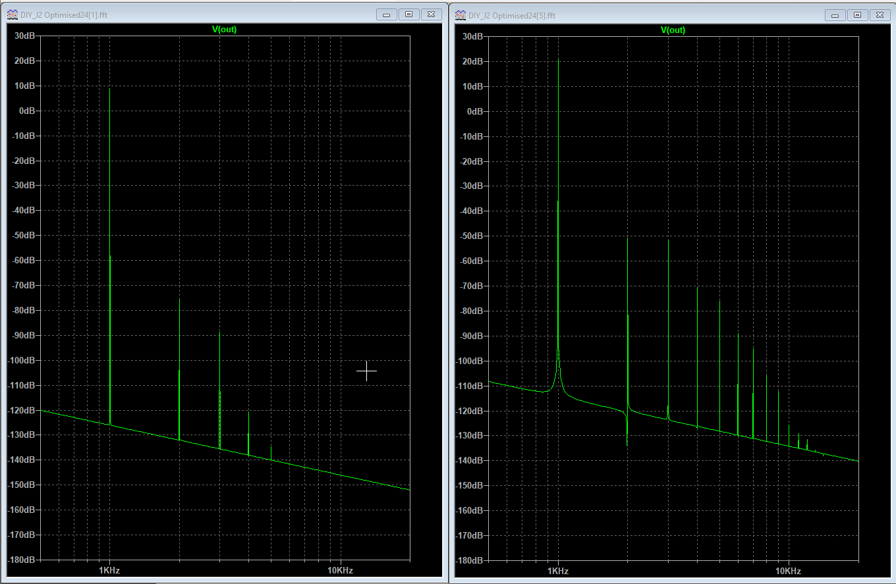
Task: Click the 10KHz frequency label in the [5].fft plot
Action: (x=788, y=571)
